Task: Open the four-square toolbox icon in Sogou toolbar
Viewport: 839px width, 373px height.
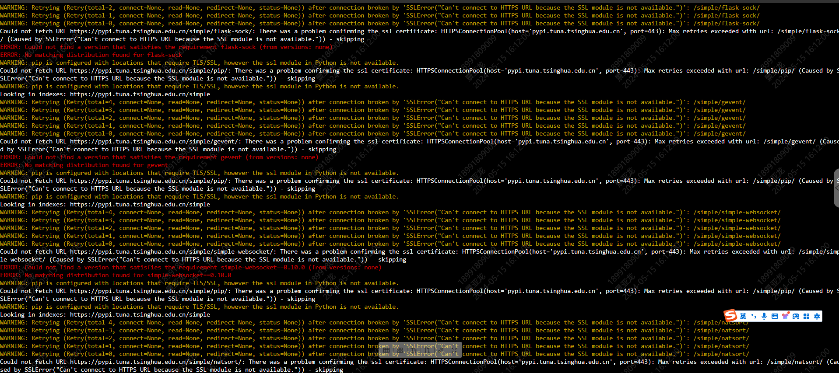Action: [x=806, y=316]
